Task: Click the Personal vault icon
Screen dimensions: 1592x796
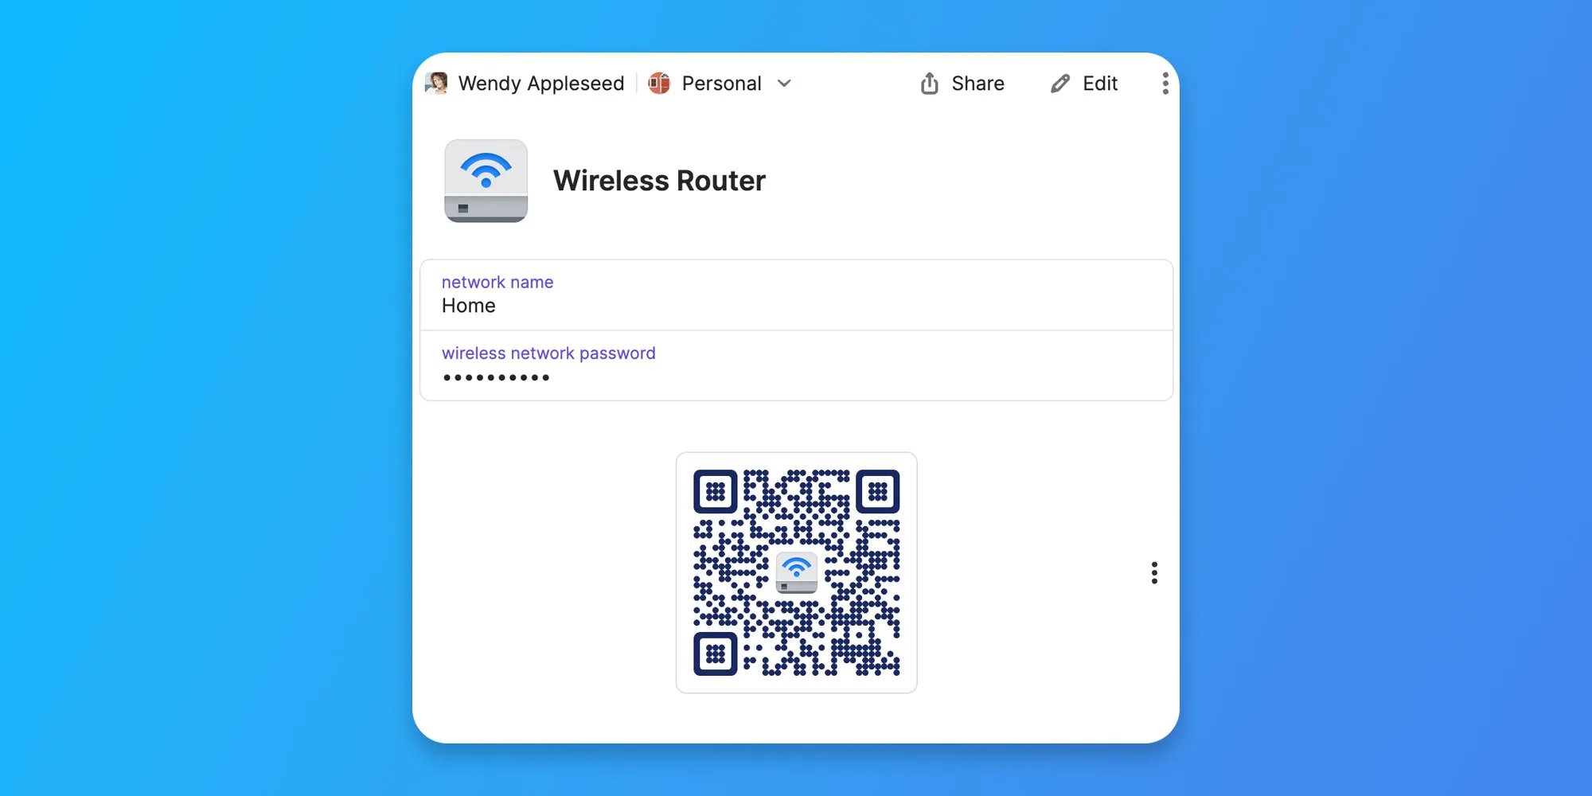Action: point(659,83)
